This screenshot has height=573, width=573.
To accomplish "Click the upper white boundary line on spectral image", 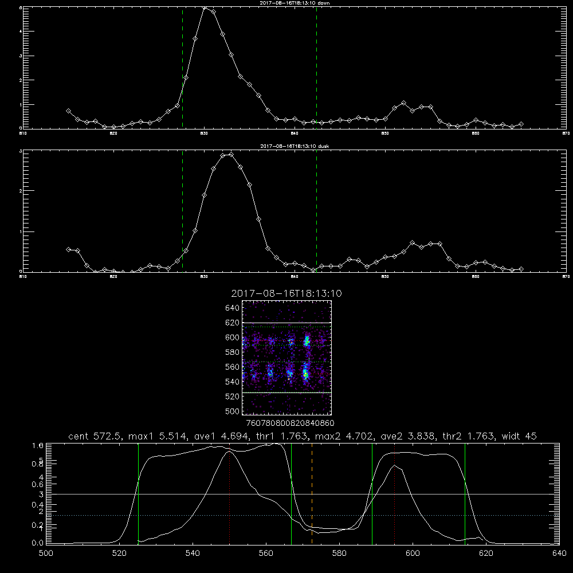I will tap(287, 323).
